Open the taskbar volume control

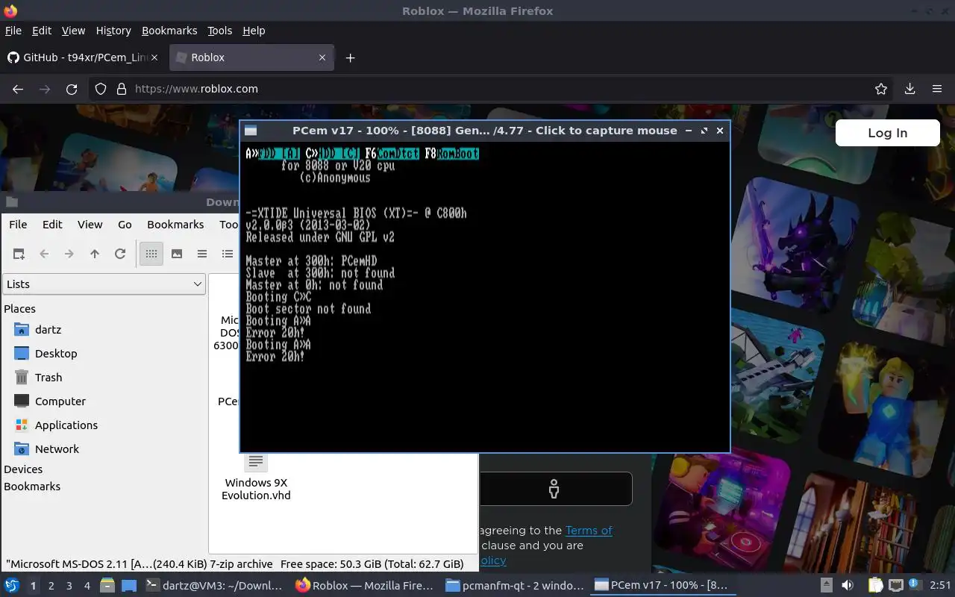coord(847,586)
